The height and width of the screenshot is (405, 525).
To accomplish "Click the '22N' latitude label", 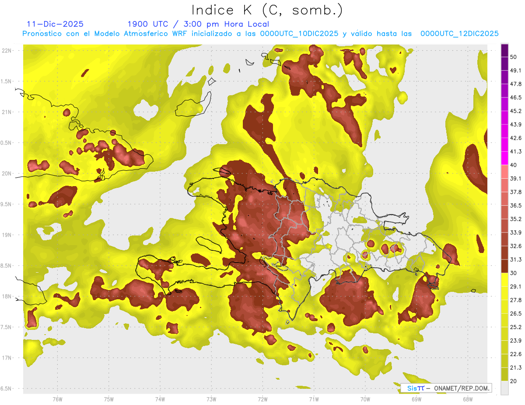I will coord(7,50).
